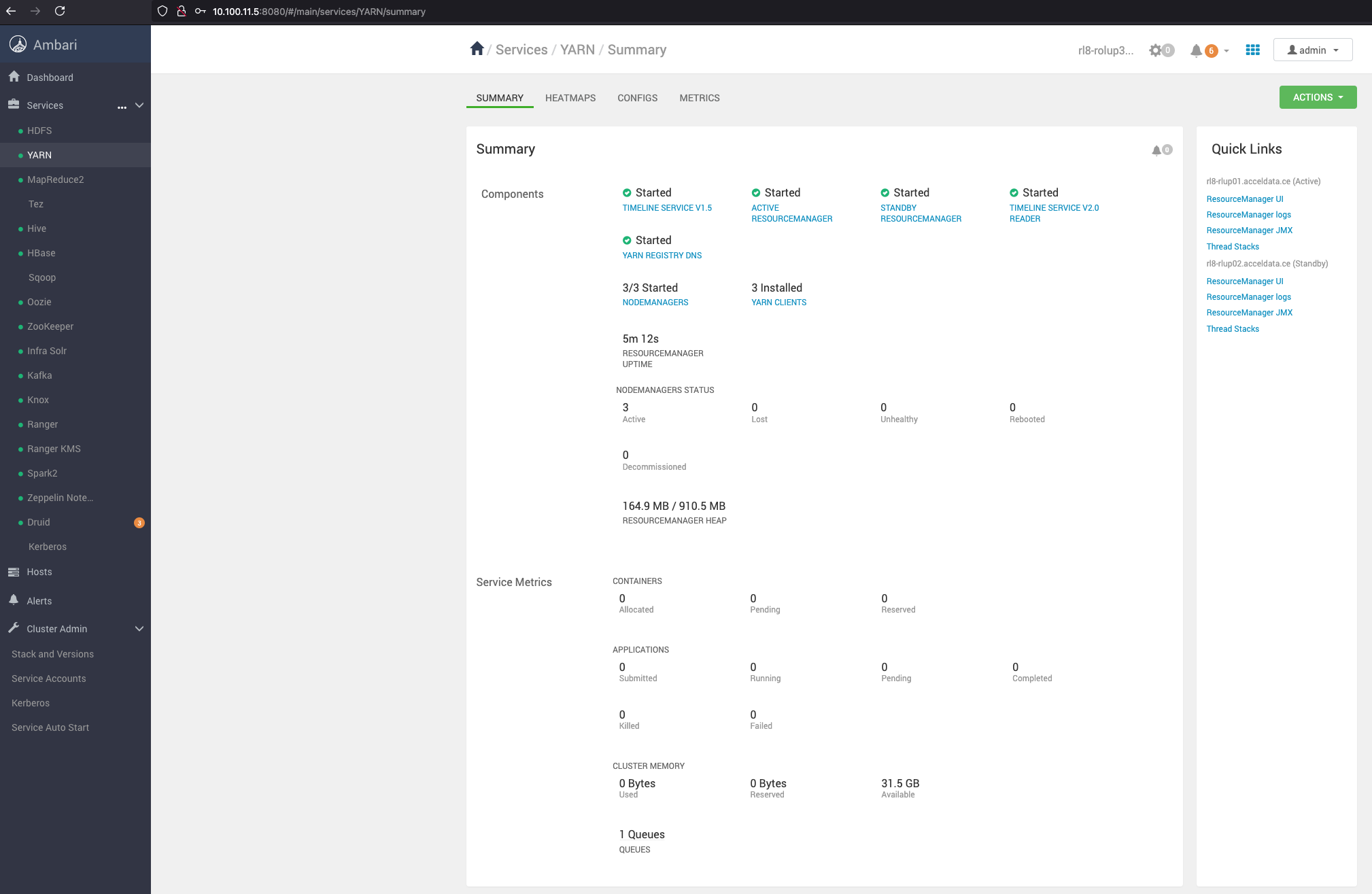Select HDFS service in sidebar

click(x=39, y=131)
